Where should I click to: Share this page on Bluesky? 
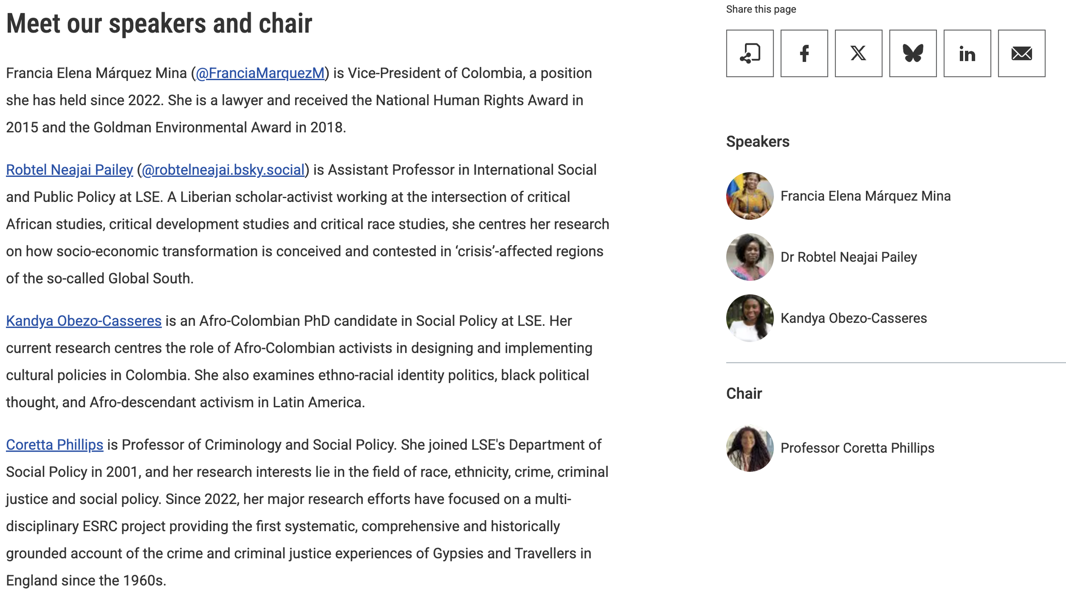click(913, 53)
